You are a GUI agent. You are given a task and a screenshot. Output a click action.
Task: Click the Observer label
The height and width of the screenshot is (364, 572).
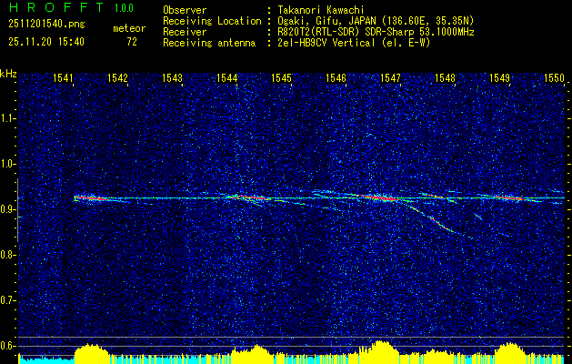click(x=185, y=10)
